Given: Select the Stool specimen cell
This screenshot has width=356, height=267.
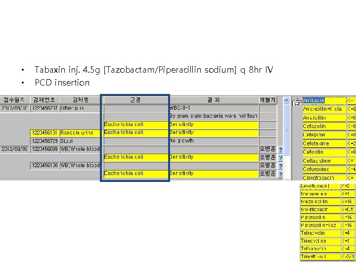Looking at the screenshot, I should (80, 141).
